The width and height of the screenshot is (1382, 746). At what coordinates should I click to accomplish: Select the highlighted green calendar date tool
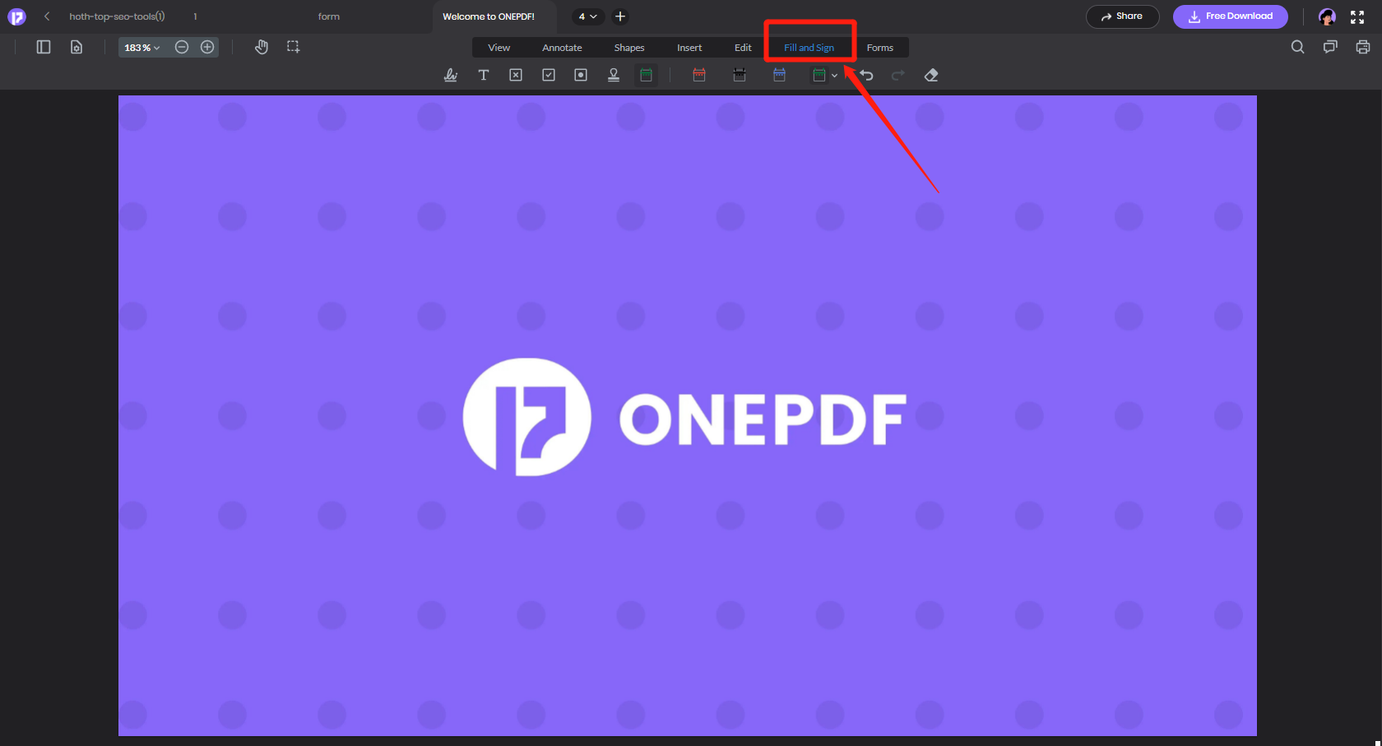(x=647, y=75)
